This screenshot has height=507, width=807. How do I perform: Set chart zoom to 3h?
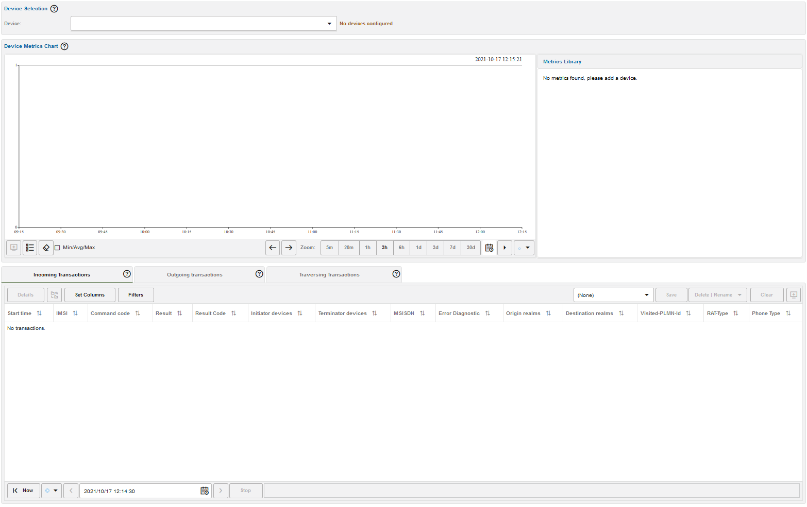point(384,248)
